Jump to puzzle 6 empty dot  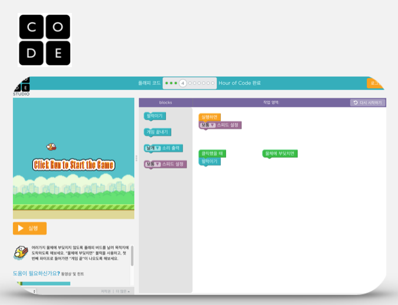click(194, 83)
